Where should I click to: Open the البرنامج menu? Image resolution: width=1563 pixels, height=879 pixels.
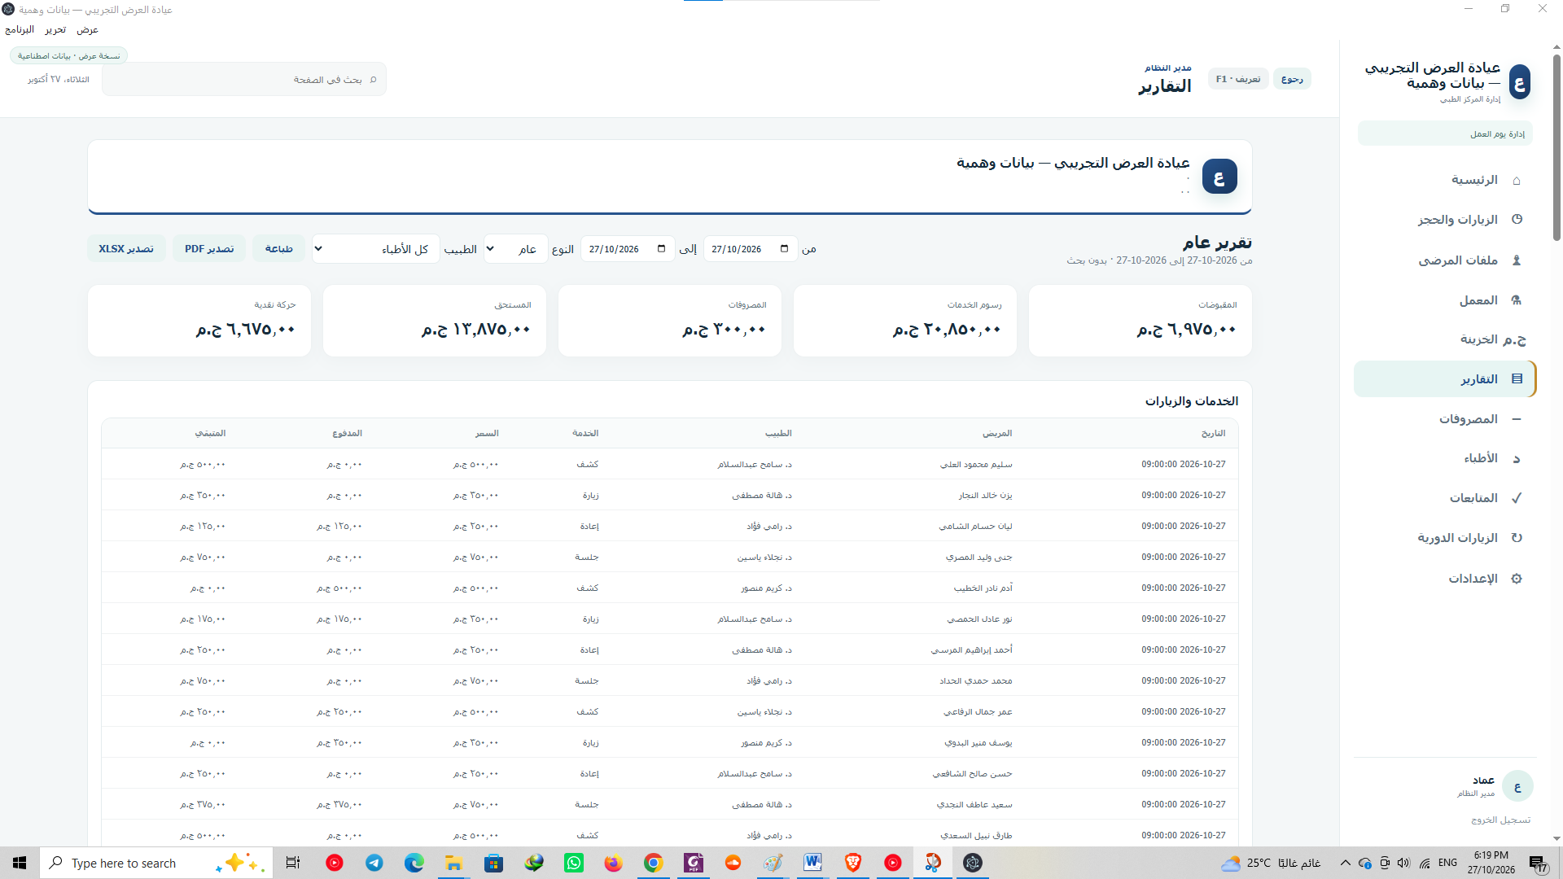pos(20,29)
